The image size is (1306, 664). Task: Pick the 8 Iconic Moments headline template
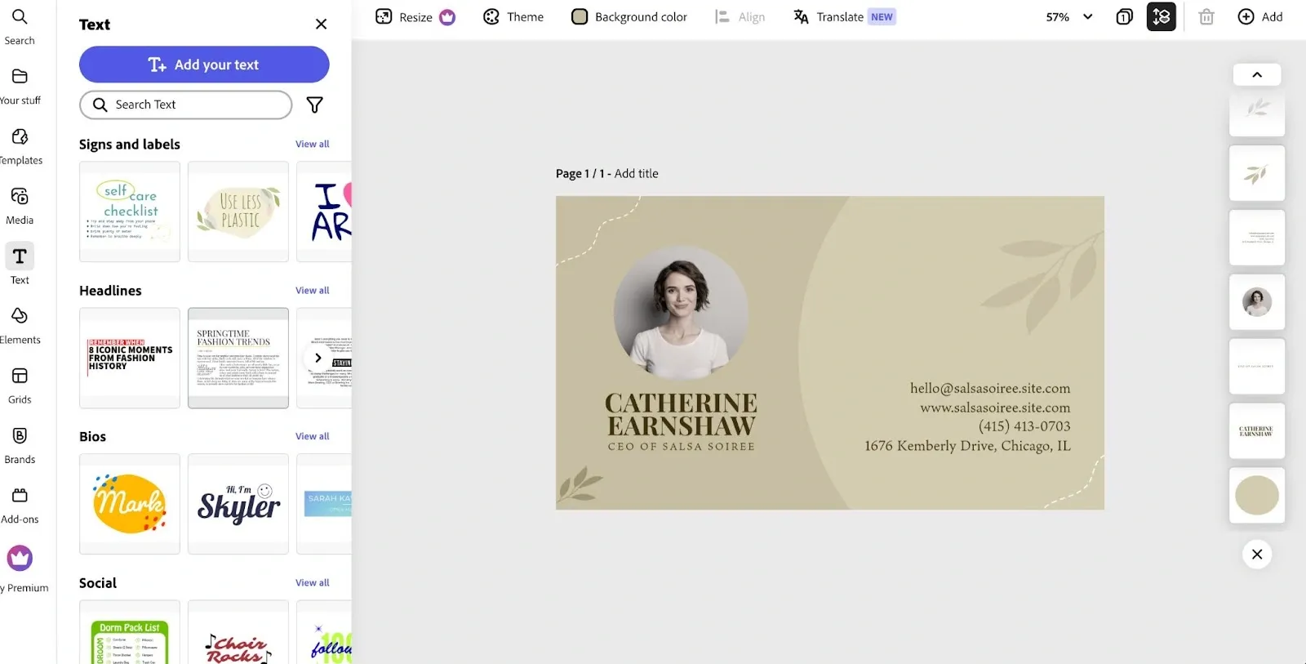(x=130, y=358)
